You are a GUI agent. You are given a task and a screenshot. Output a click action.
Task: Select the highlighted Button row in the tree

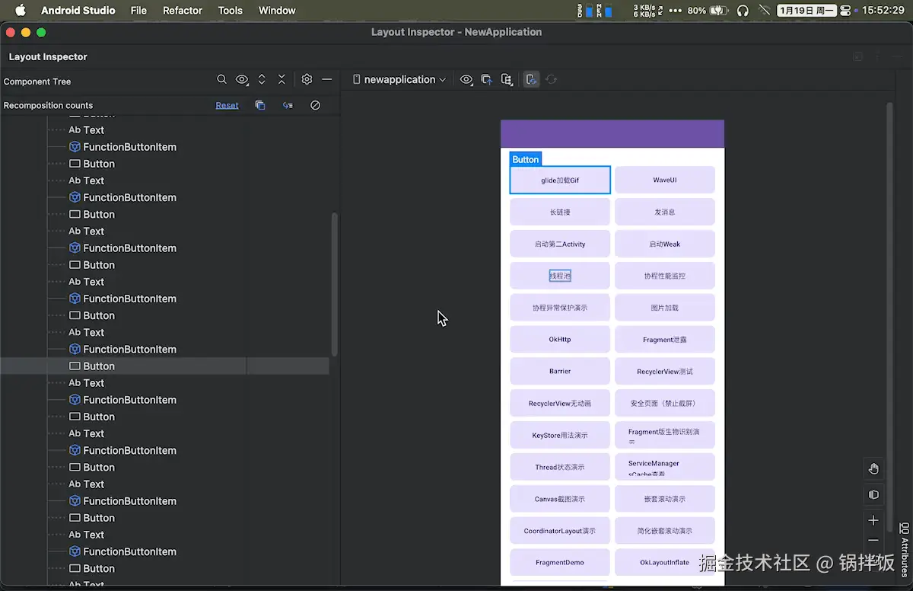click(x=164, y=366)
